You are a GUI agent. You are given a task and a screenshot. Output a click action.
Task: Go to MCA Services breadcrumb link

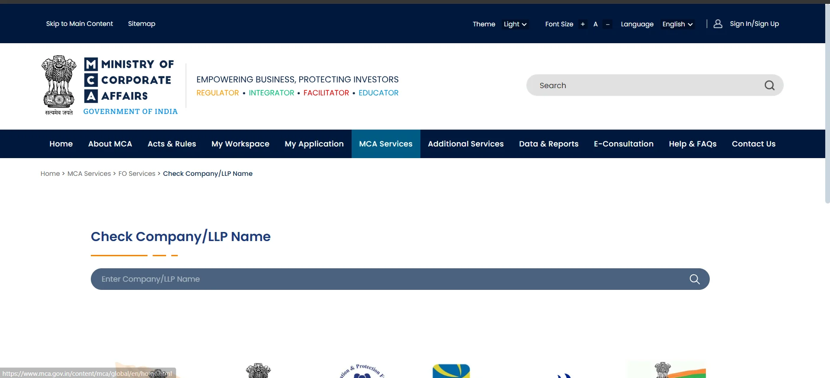click(x=89, y=174)
